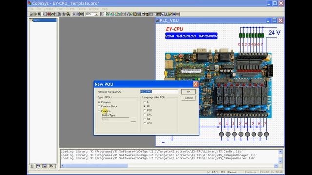Select the Polyline visualization tool
The height and width of the screenshot is (175, 312).
point(124,14)
